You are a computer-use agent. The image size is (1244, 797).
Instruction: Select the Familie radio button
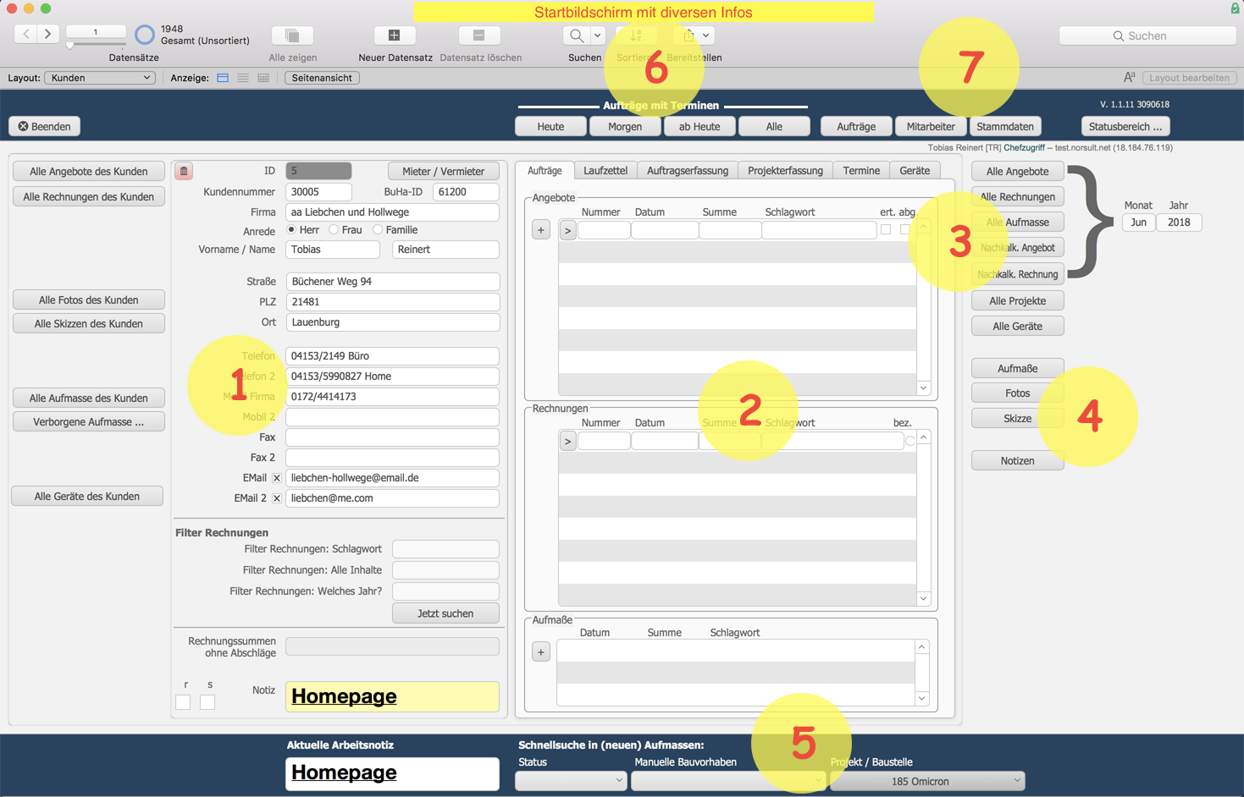point(378,230)
